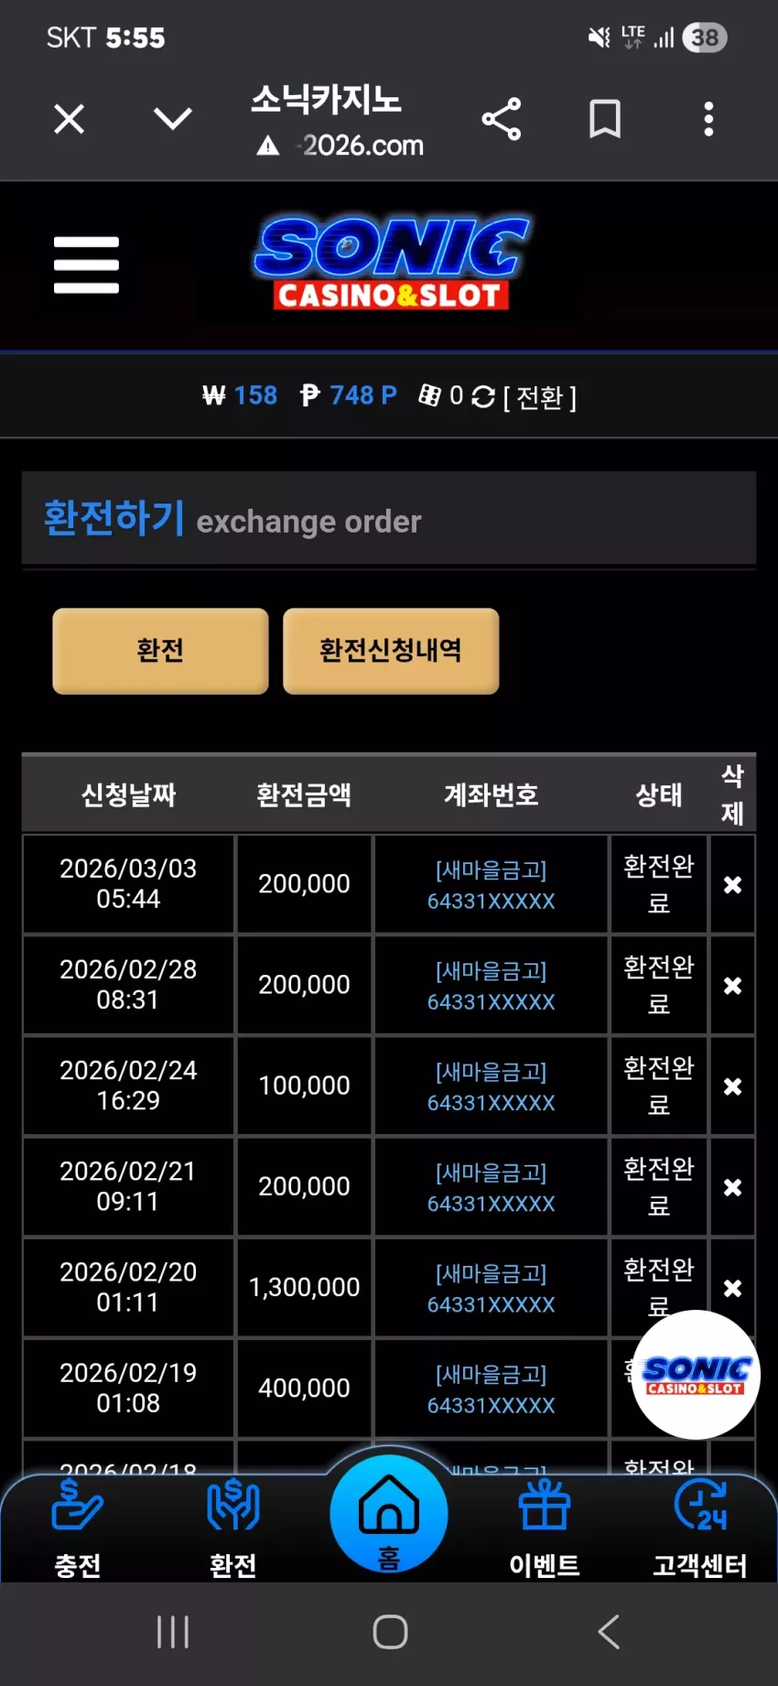Image resolution: width=778 pixels, height=1686 pixels.
Task: Delete the 2026/03/03 05:44 exchange record
Action: click(732, 884)
